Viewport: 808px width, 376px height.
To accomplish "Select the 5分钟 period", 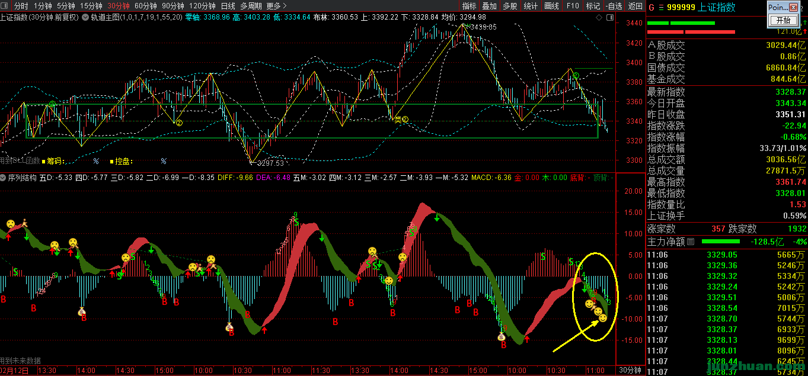I will (x=66, y=6).
